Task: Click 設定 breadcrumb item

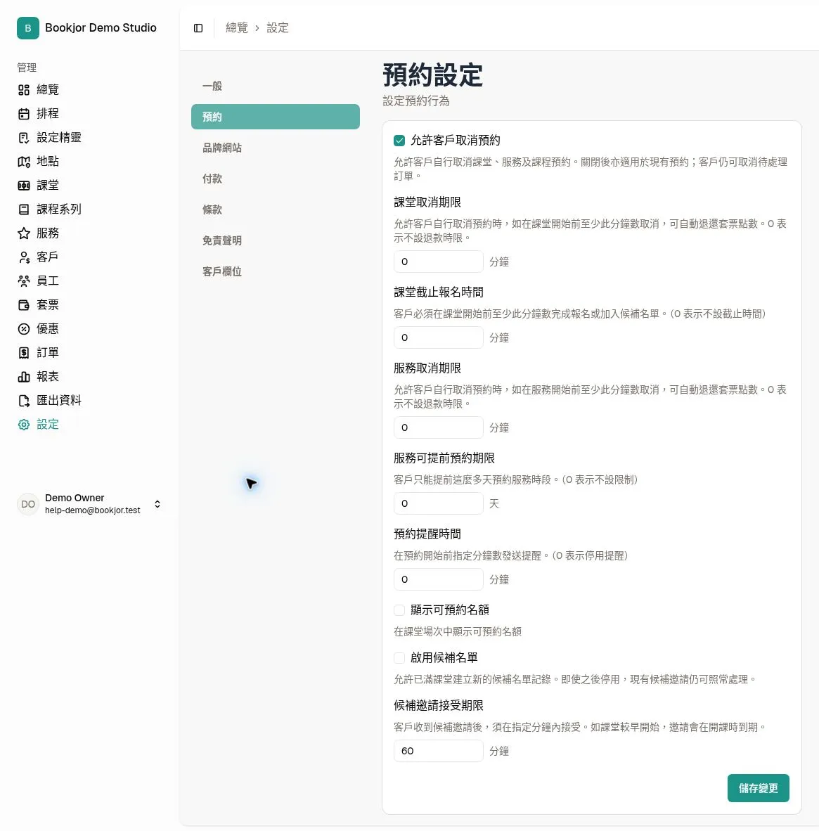Action: coord(277,28)
